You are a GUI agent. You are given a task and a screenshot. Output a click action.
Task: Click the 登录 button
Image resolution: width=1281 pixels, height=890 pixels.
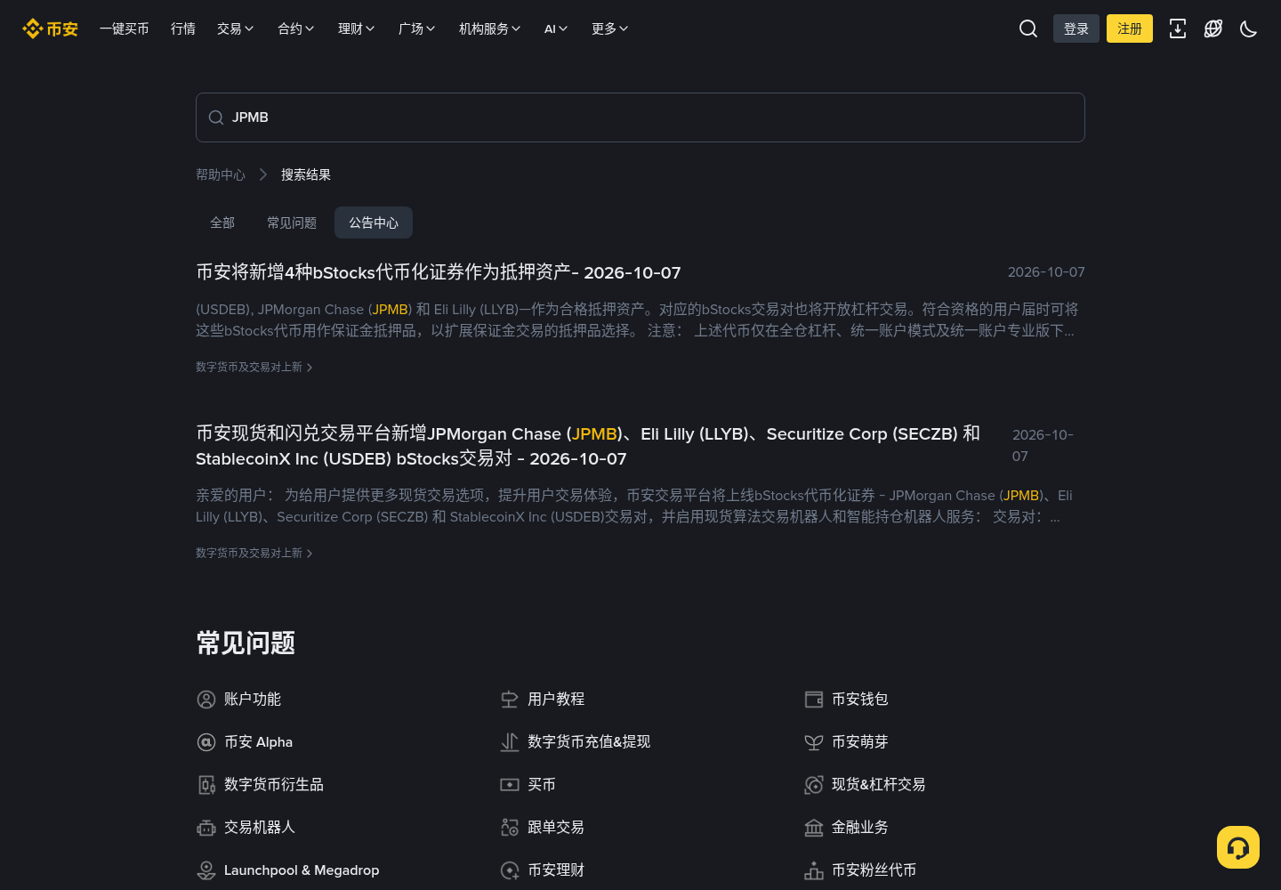point(1076,28)
